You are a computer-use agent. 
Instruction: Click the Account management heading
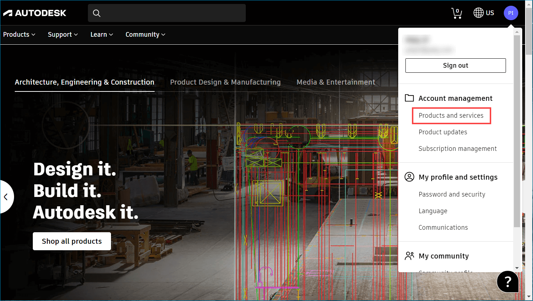coord(456,98)
